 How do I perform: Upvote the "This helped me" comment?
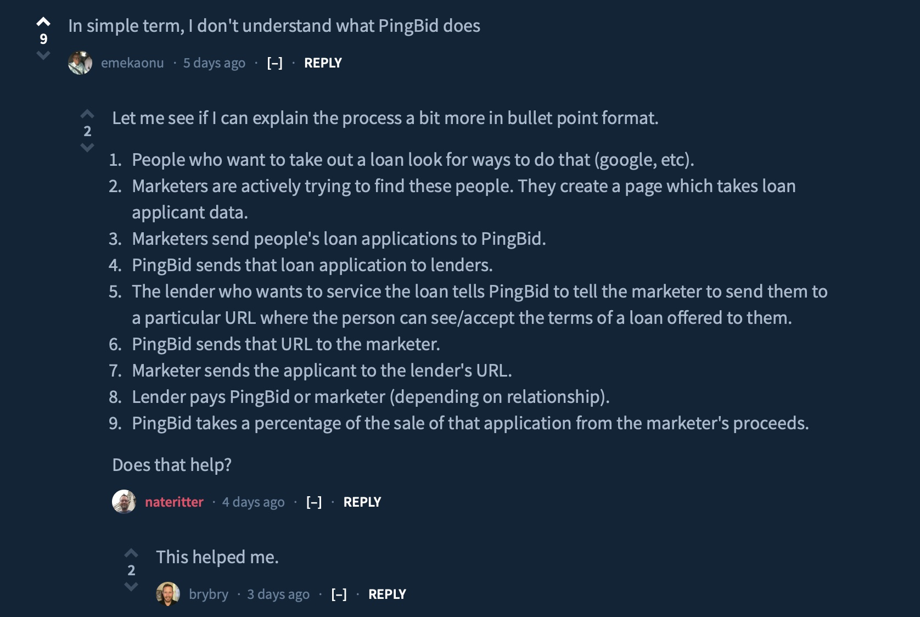pos(131,553)
